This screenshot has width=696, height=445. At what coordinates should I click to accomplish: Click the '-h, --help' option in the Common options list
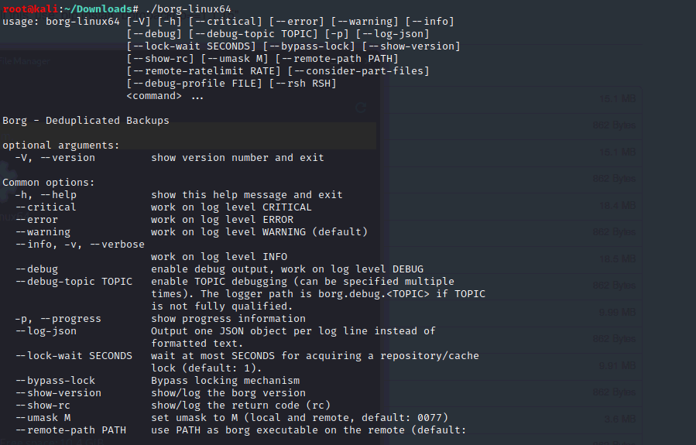click(46, 194)
